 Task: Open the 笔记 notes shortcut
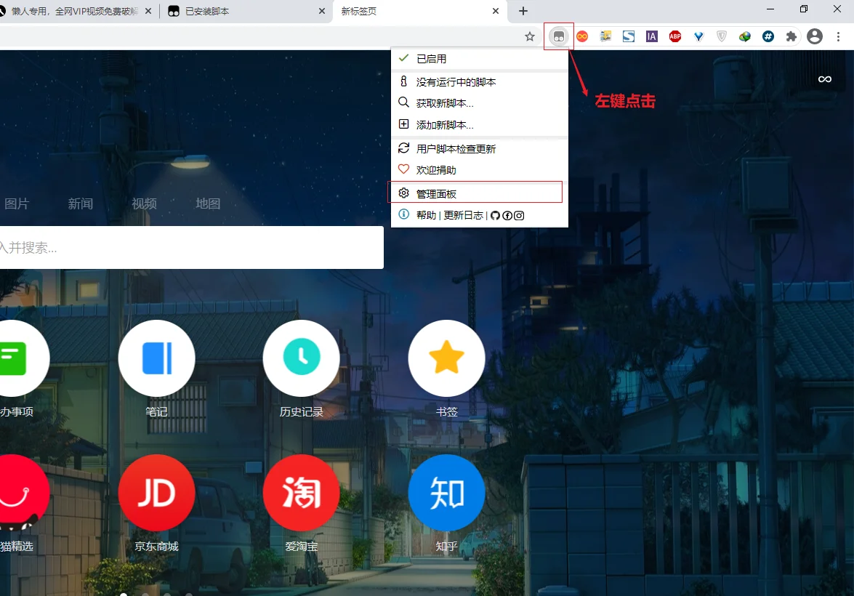156,358
